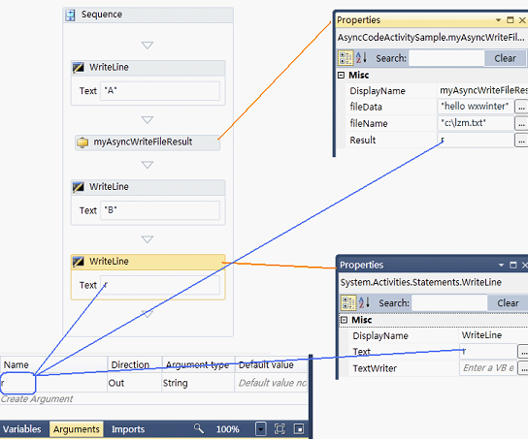
Task: Change Argument type cell "String"
Action: pos(198,383)
